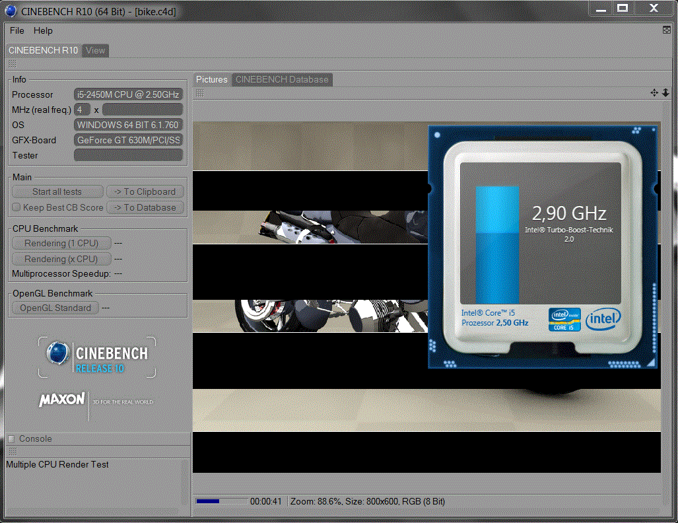The height and width of the screenshot is (523, 678).
Task: Open the Help menu
Action: tap(43, 31)
